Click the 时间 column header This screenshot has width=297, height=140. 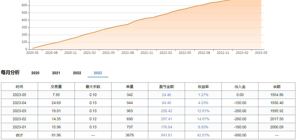pos(20,87)
